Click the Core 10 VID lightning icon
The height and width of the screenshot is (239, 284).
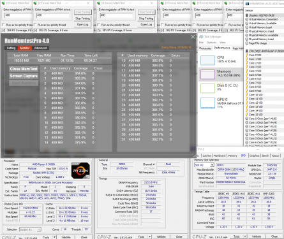[247, 95]
